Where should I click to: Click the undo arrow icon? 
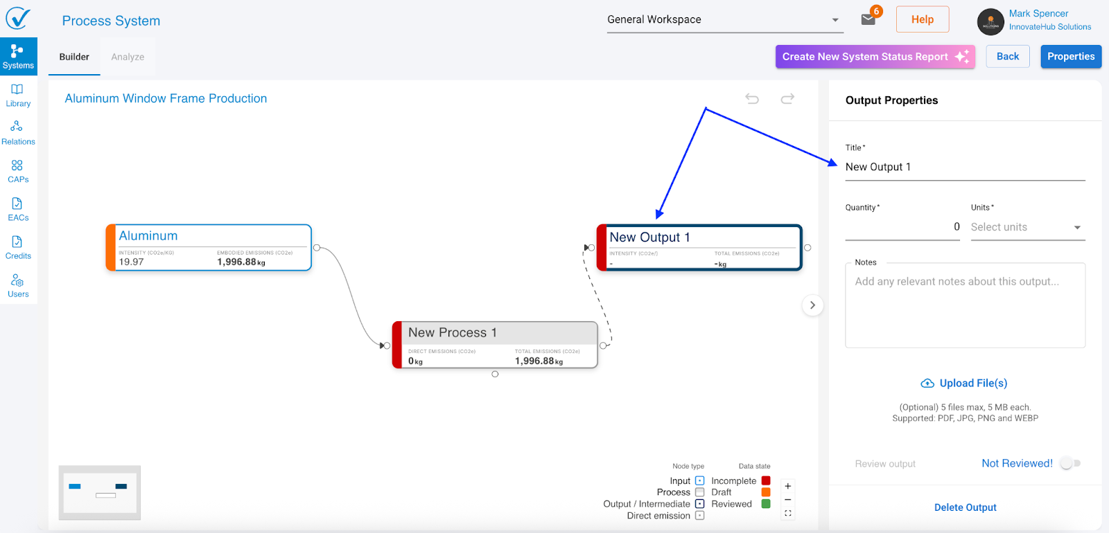752,99
